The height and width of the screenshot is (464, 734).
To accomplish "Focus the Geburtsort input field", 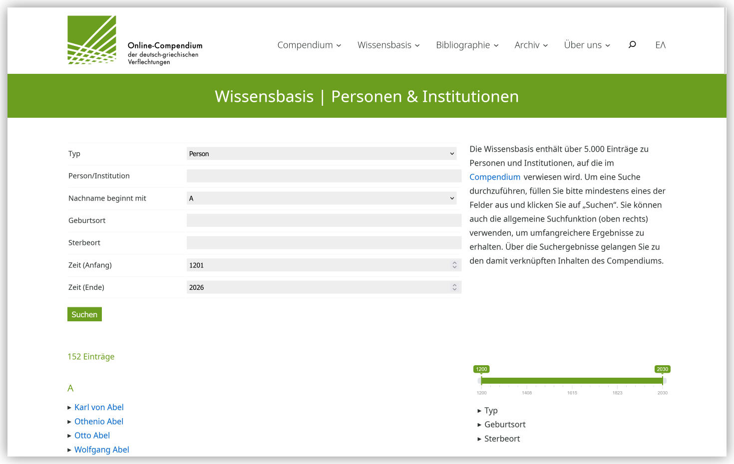I will 324,220.
